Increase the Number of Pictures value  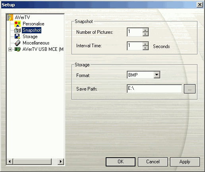tap(145, 30)
